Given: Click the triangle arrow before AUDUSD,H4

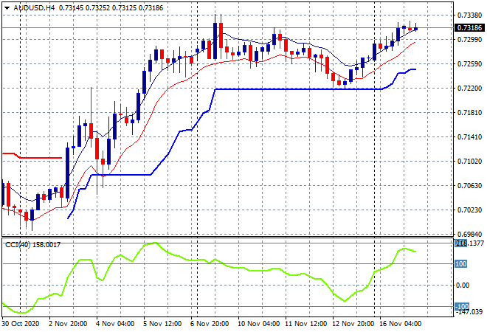Looking at the screenshot, I should pos(7,8).
